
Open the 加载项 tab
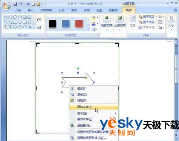113,10
